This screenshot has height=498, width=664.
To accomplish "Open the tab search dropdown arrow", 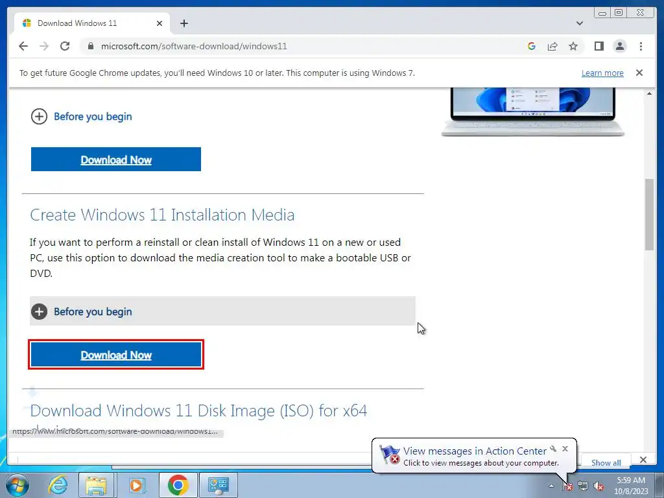I will [580, 23].
